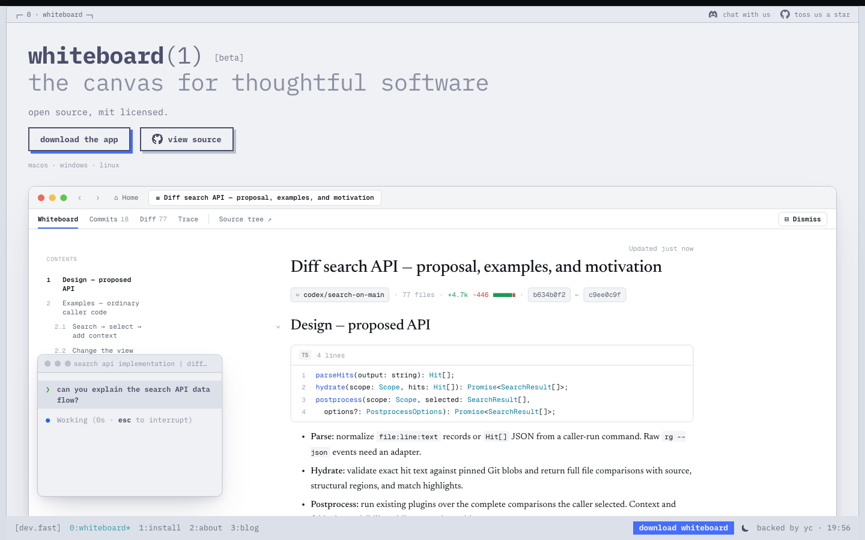Click the download whiteboard button
Screen dimensions: 865x540
point(684,528)
